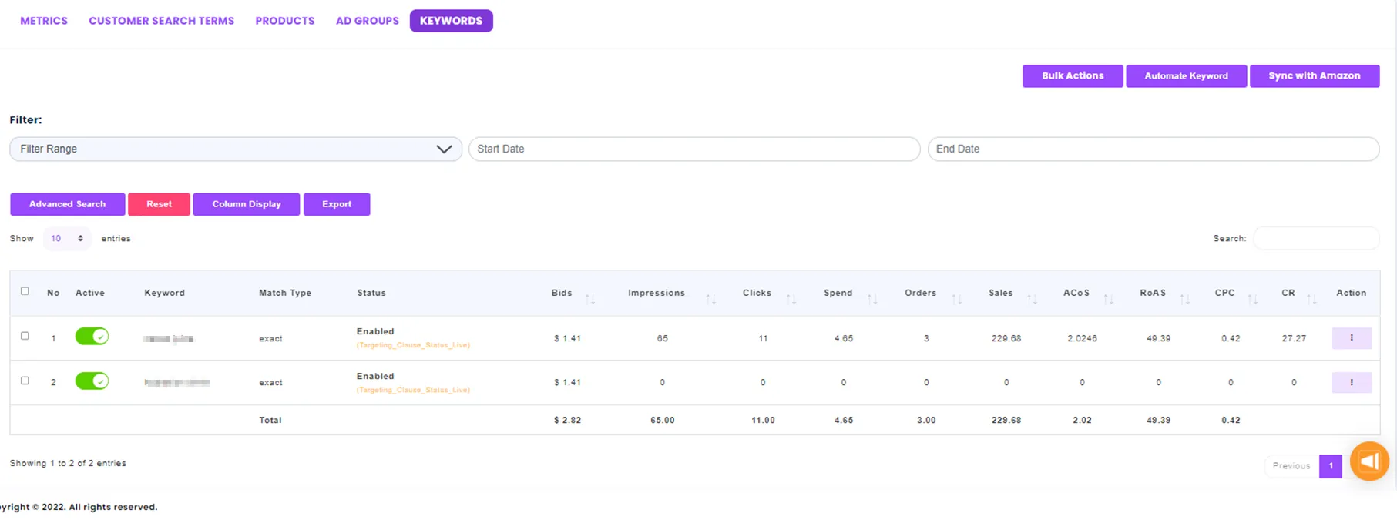Open Column Display options

coord(247,204)
